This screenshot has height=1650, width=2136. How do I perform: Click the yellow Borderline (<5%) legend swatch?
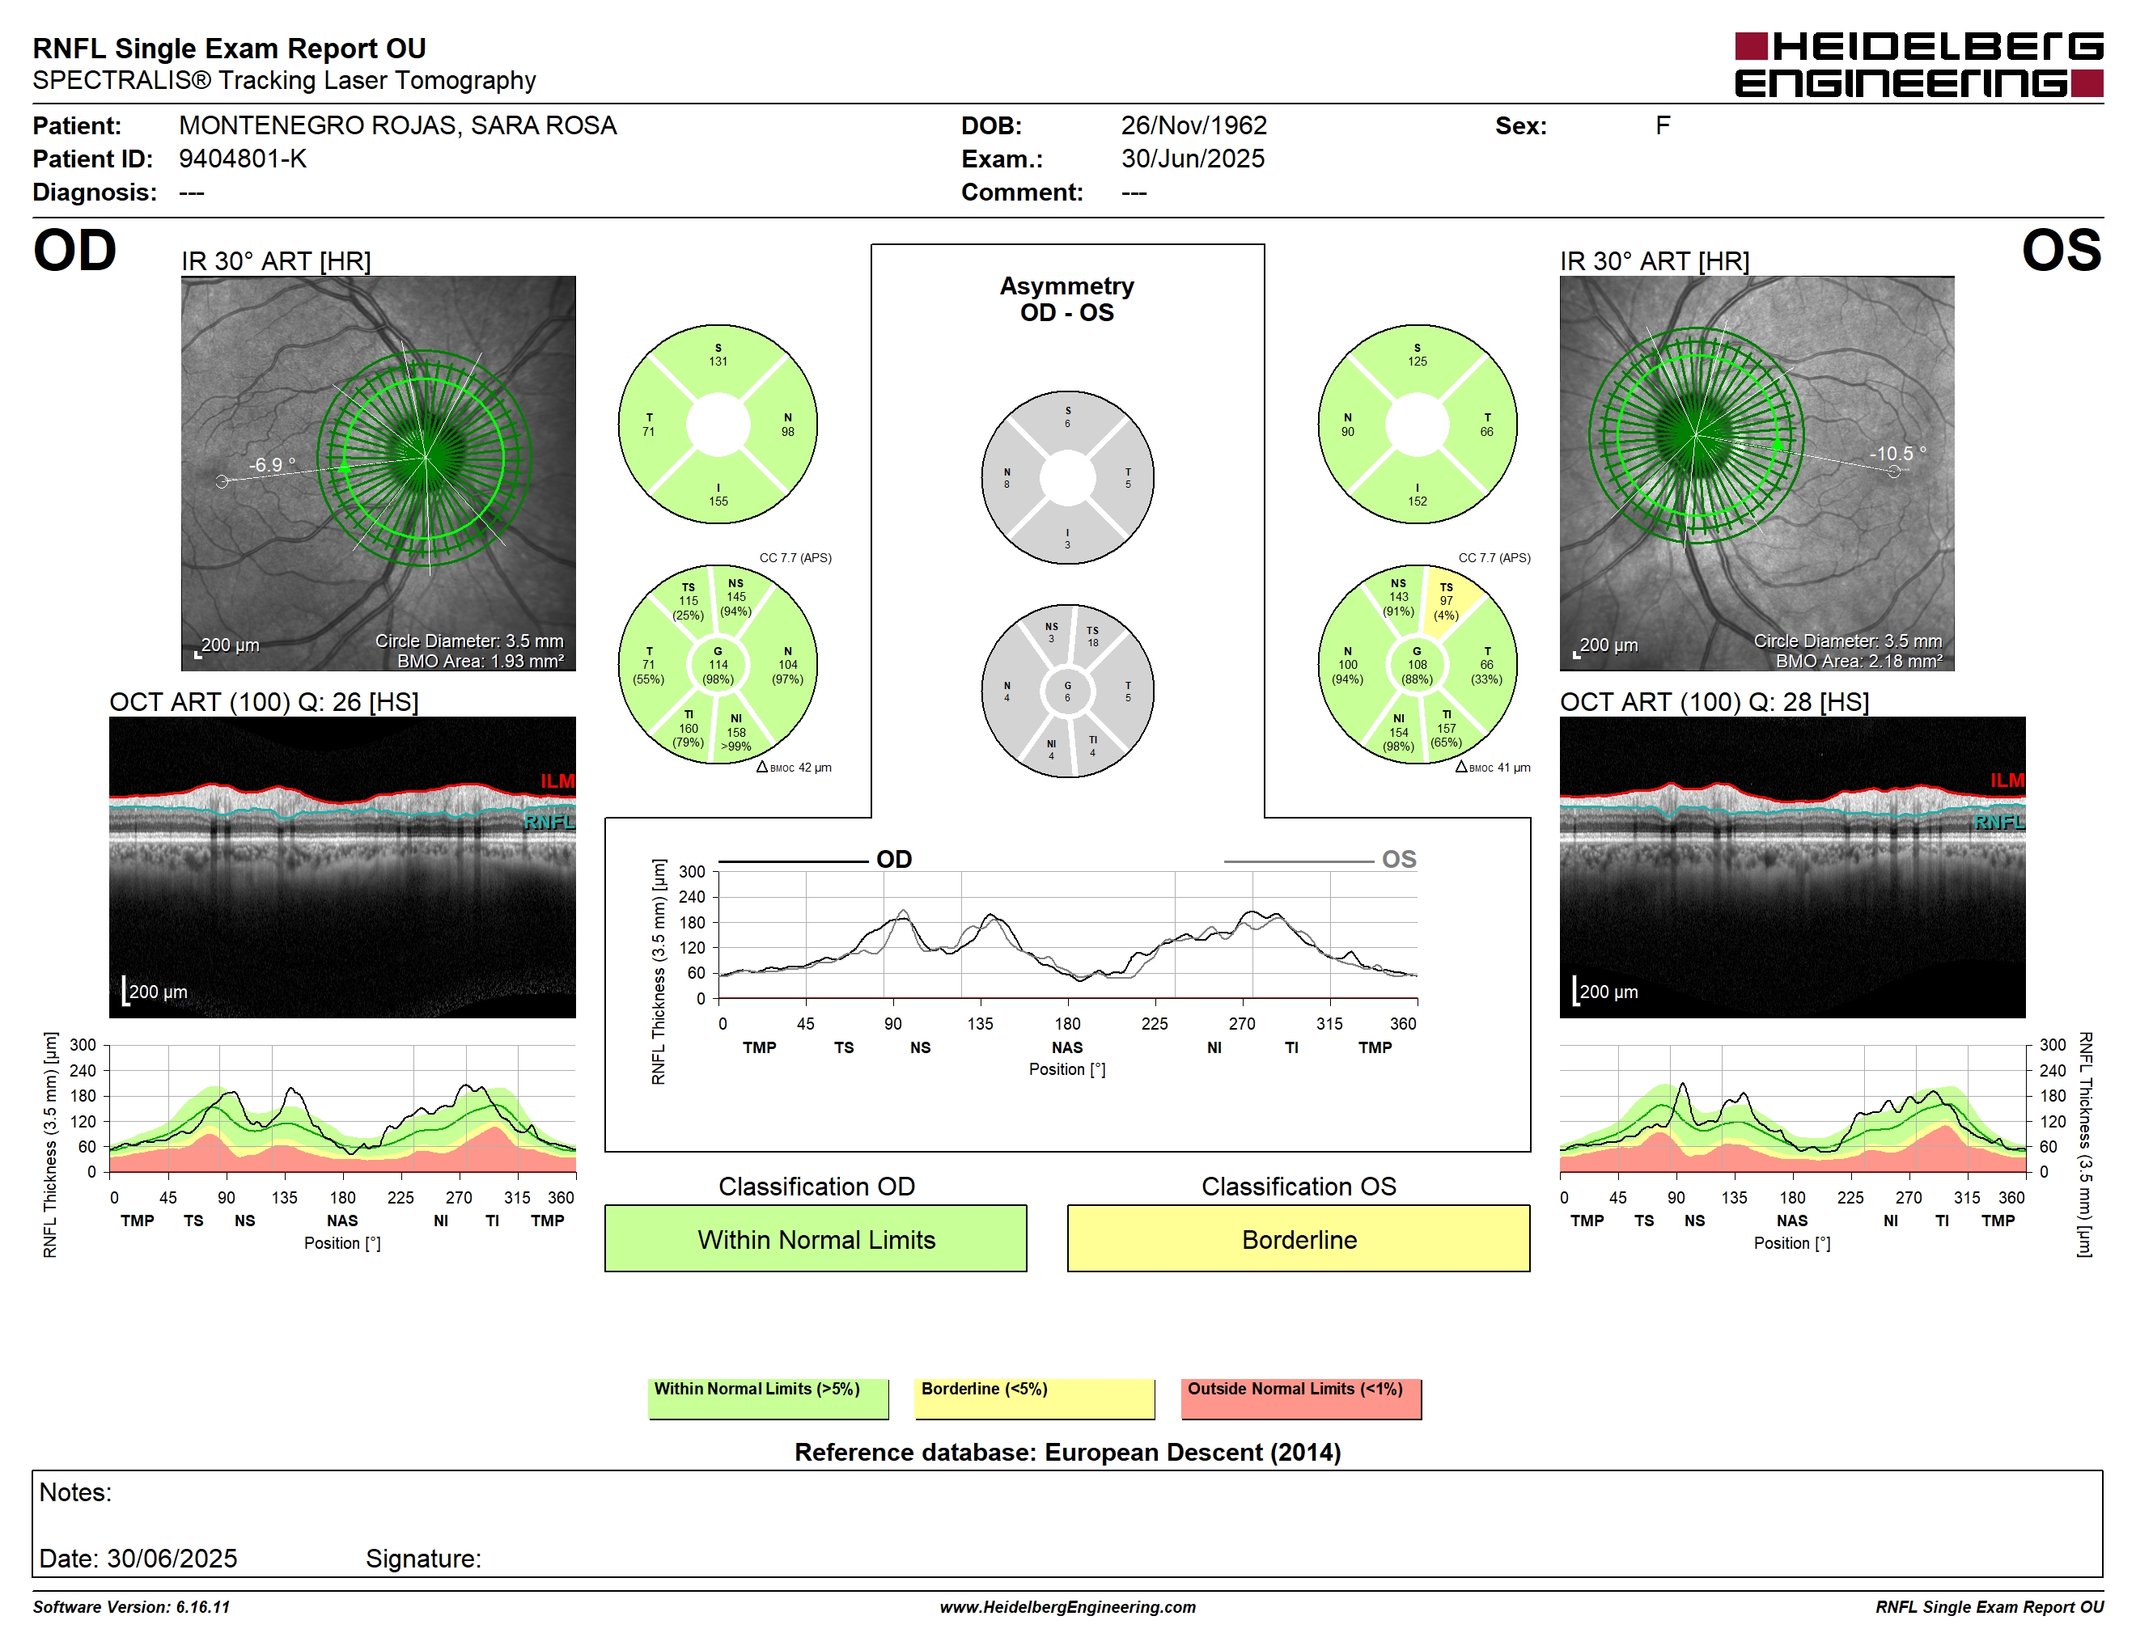(x=1035, y=1398)
